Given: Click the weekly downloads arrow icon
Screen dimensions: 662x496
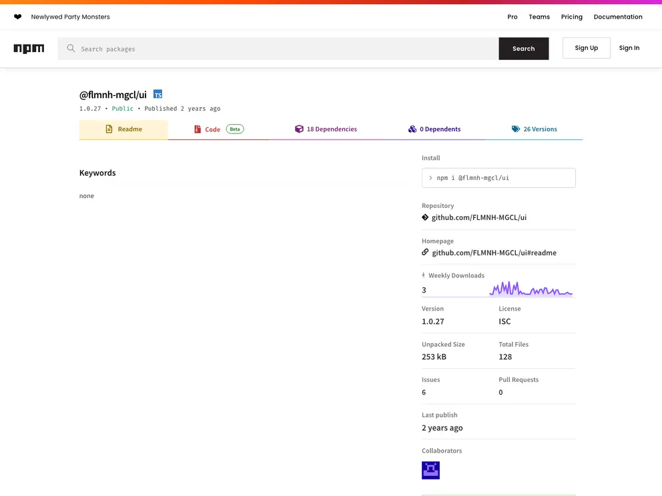Looking at the screenshot, I should 424,275.
